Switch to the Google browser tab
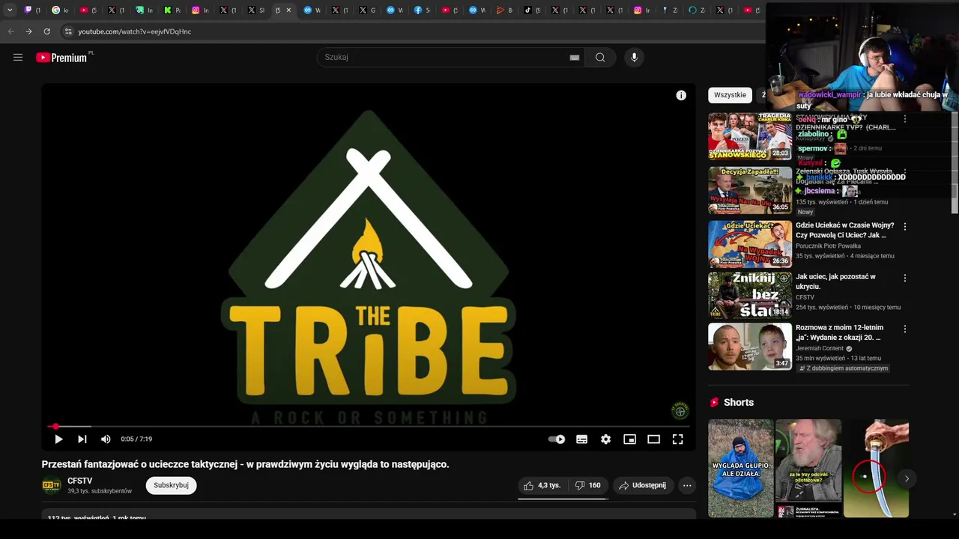The height and width of the screenshot is (539, 959). click(x=61, y=10)
